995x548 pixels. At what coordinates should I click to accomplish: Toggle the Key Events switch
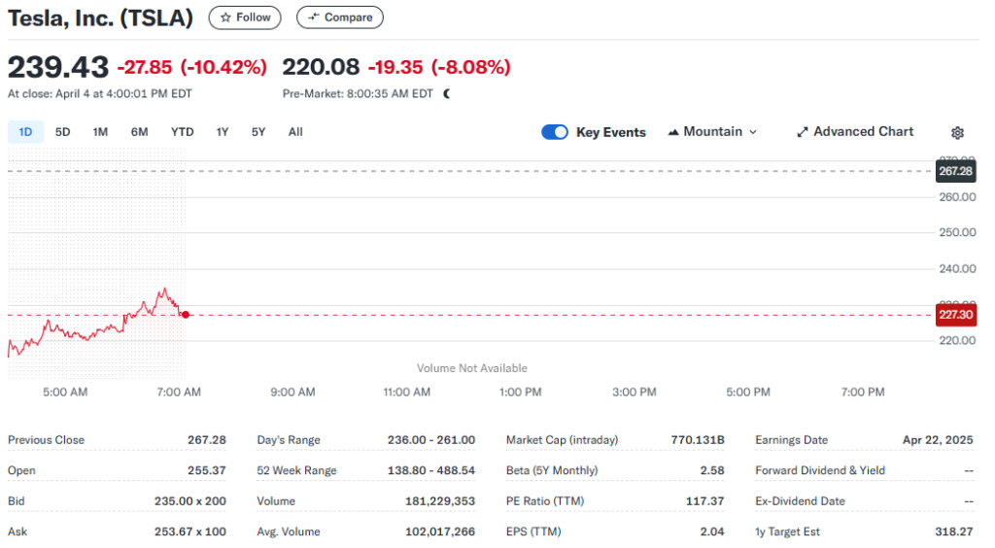tap(555, 132)
